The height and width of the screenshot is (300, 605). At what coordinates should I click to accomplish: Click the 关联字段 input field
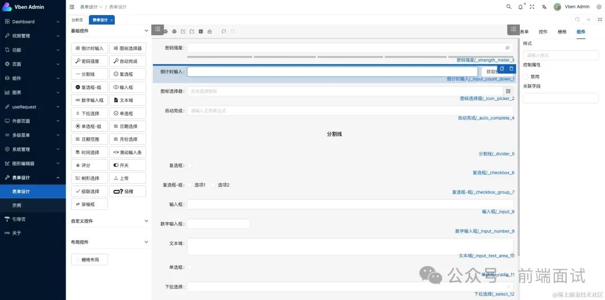[x=561, y=98]
